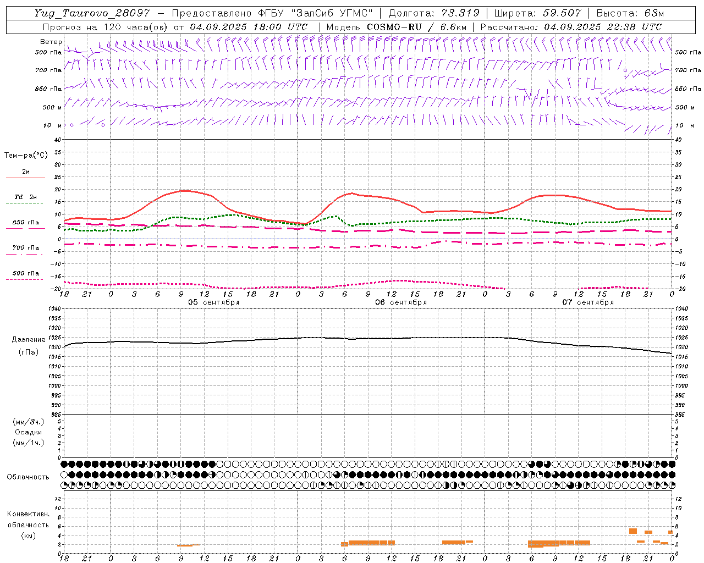The width and height of the screenshot is (704, 563).
Task: Click pink line sample under temperature-legend '500 гПа'
Action: tap(24, 279)
